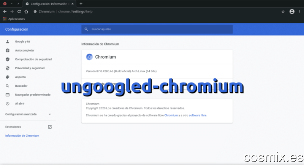Go back with the browser back arrow
The height and width of the screenshot is (165, 304).
point(5,12)
